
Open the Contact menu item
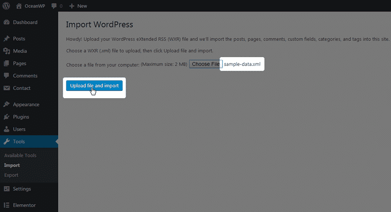click(x=22, y=88)
